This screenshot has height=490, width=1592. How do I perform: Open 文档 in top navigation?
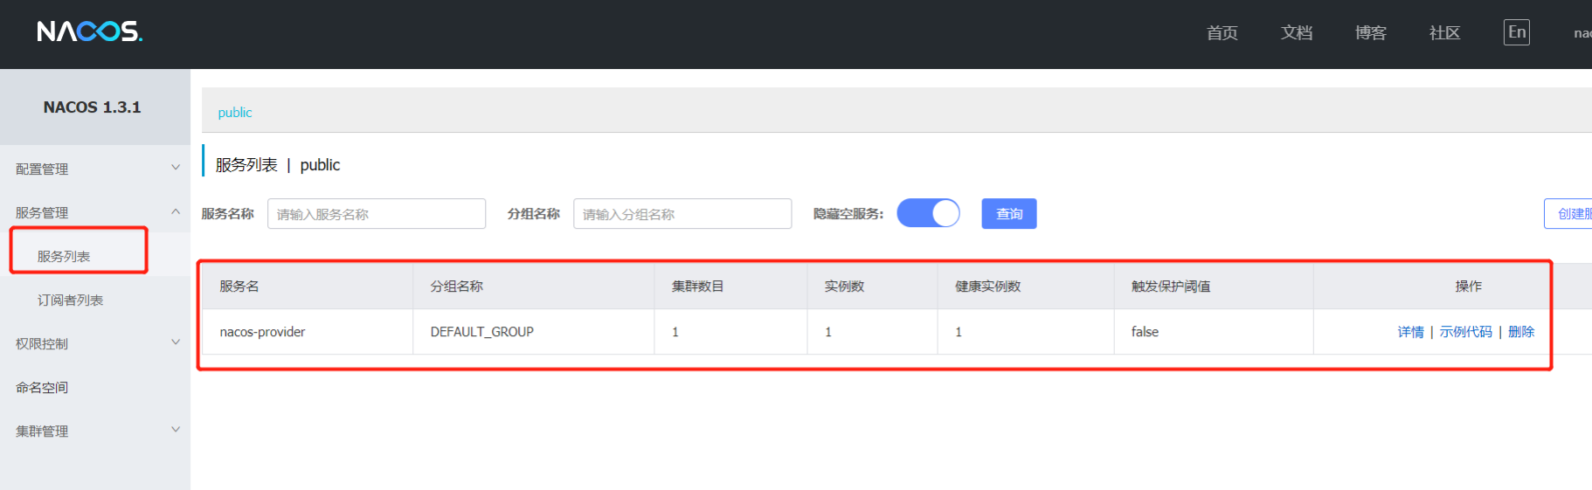coord(1297,33)
